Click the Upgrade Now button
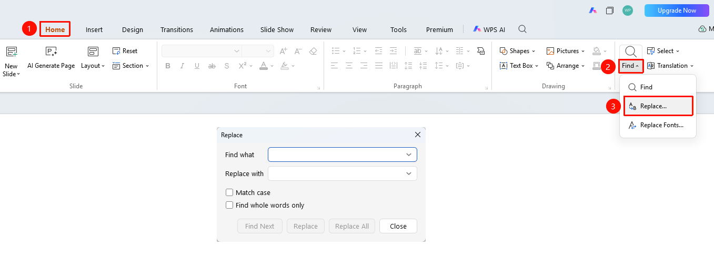The image size is (714, 267). coord(677,11)
